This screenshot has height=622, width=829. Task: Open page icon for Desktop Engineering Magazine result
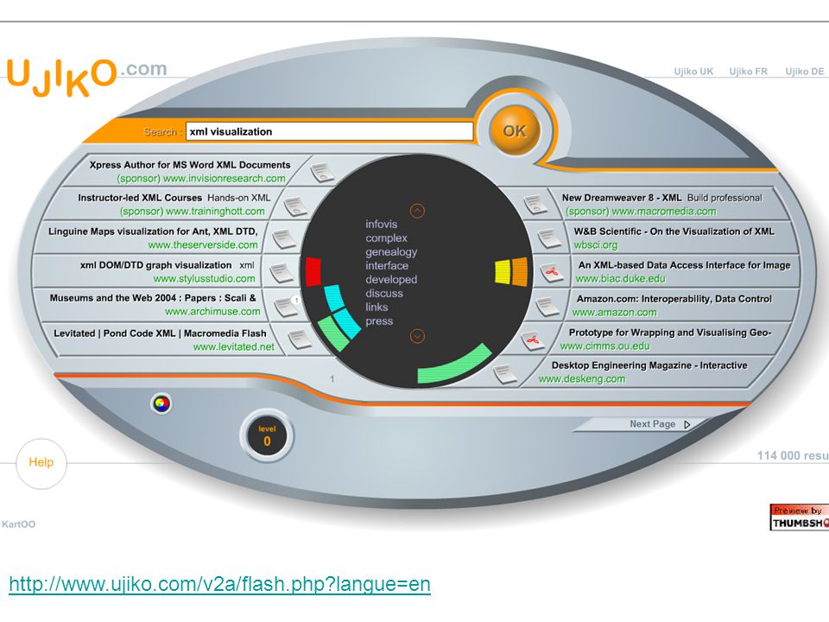tap(505, 374)
